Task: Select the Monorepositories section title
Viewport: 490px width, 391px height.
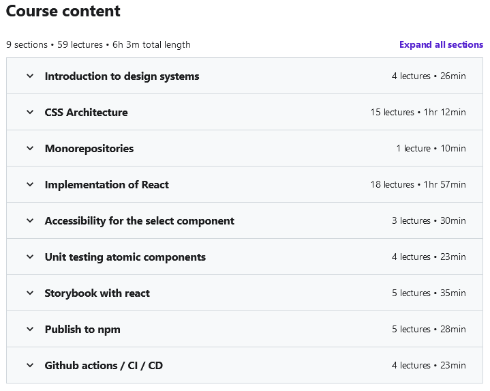Action: [89, 149]
